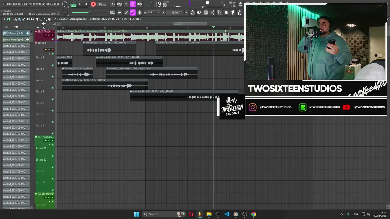Start playback with the play button
This screenshot has height=219, width=390.
(80, 4)
